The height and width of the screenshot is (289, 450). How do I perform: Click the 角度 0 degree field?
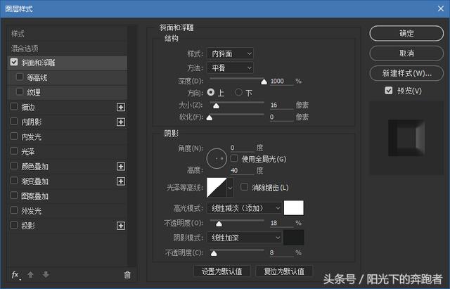point(242,148)
